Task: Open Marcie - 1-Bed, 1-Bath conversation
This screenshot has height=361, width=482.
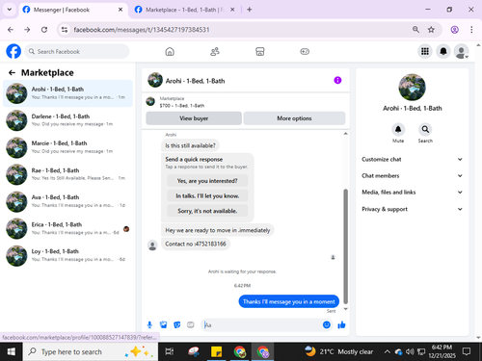Action: pyautogui.click(x=67, y=147)
